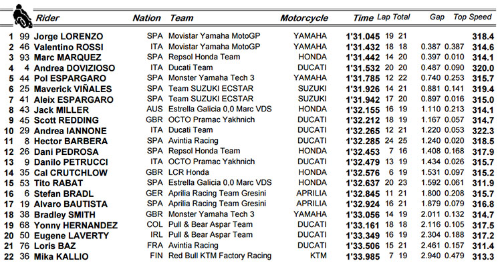Click Andrea IANNONE's top speed 322.3
Image resolution: width=498 pixels, height=265 pixels.
(483, 131)
